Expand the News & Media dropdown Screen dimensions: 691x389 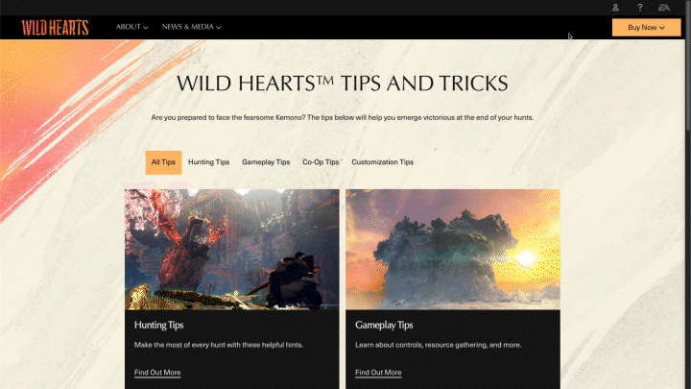pyautogui.click(x=191, y=27)
